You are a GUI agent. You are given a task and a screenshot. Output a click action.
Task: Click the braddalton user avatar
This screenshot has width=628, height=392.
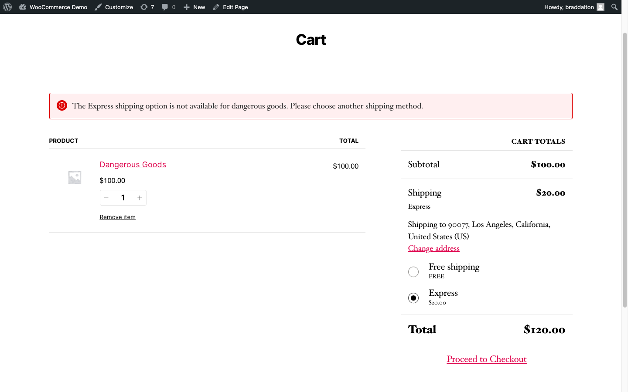pyautogui.click(x=601, y=7)
